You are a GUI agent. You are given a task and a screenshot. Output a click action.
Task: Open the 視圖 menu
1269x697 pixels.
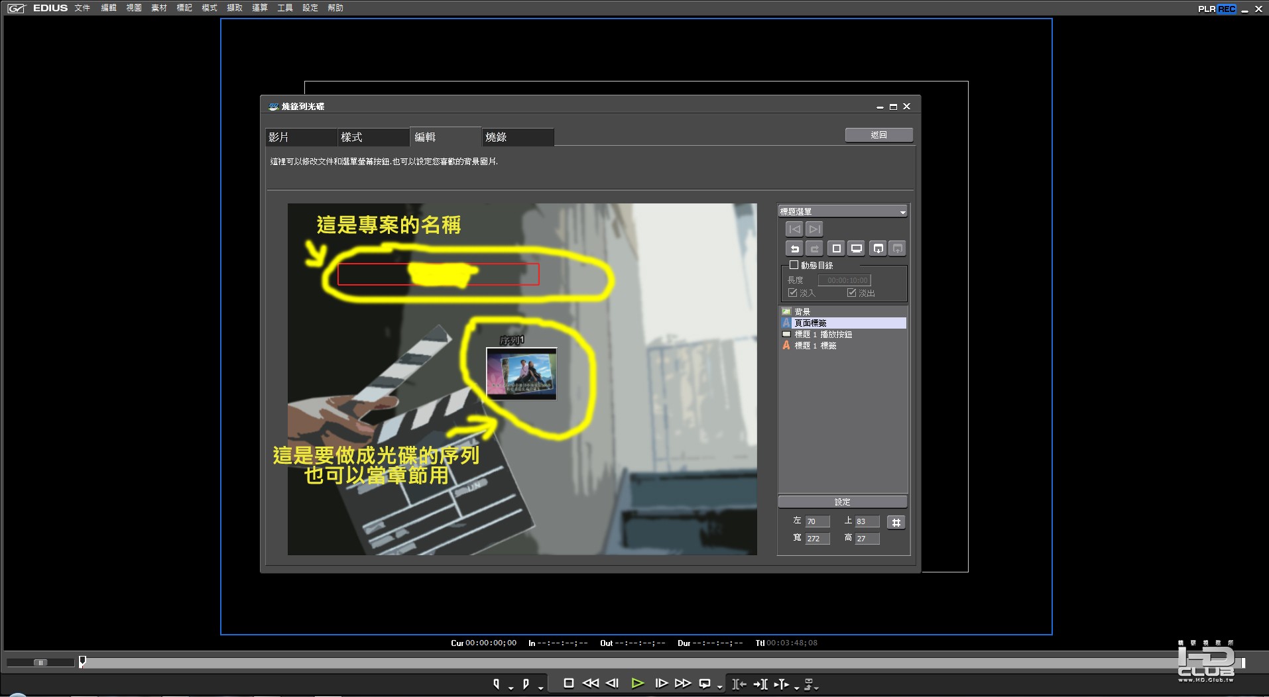click(x=134, y=8)
